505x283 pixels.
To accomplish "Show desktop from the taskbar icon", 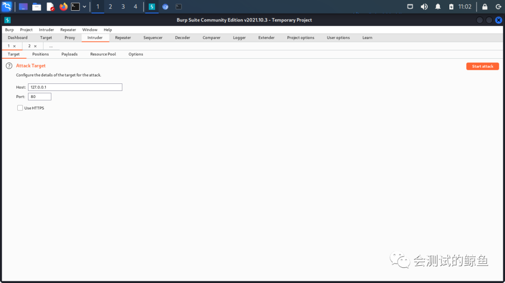I will click(23, 7).
